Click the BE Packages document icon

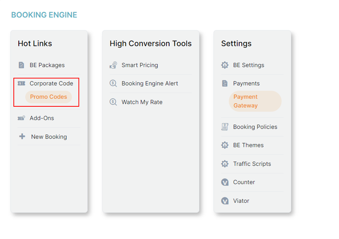click(x=21, y=65)
